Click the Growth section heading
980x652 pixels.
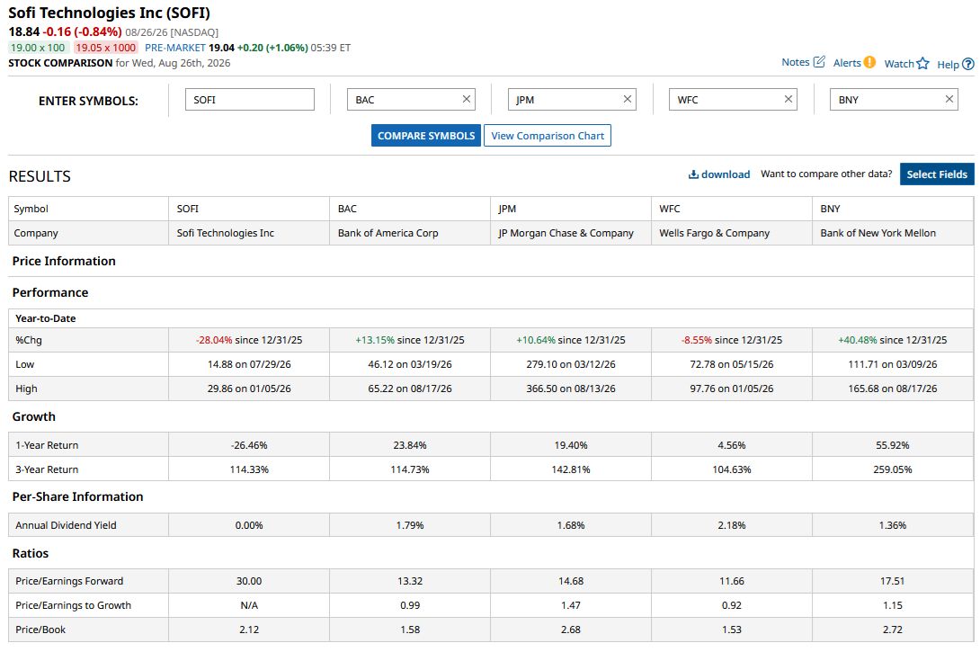coord(34,416)
